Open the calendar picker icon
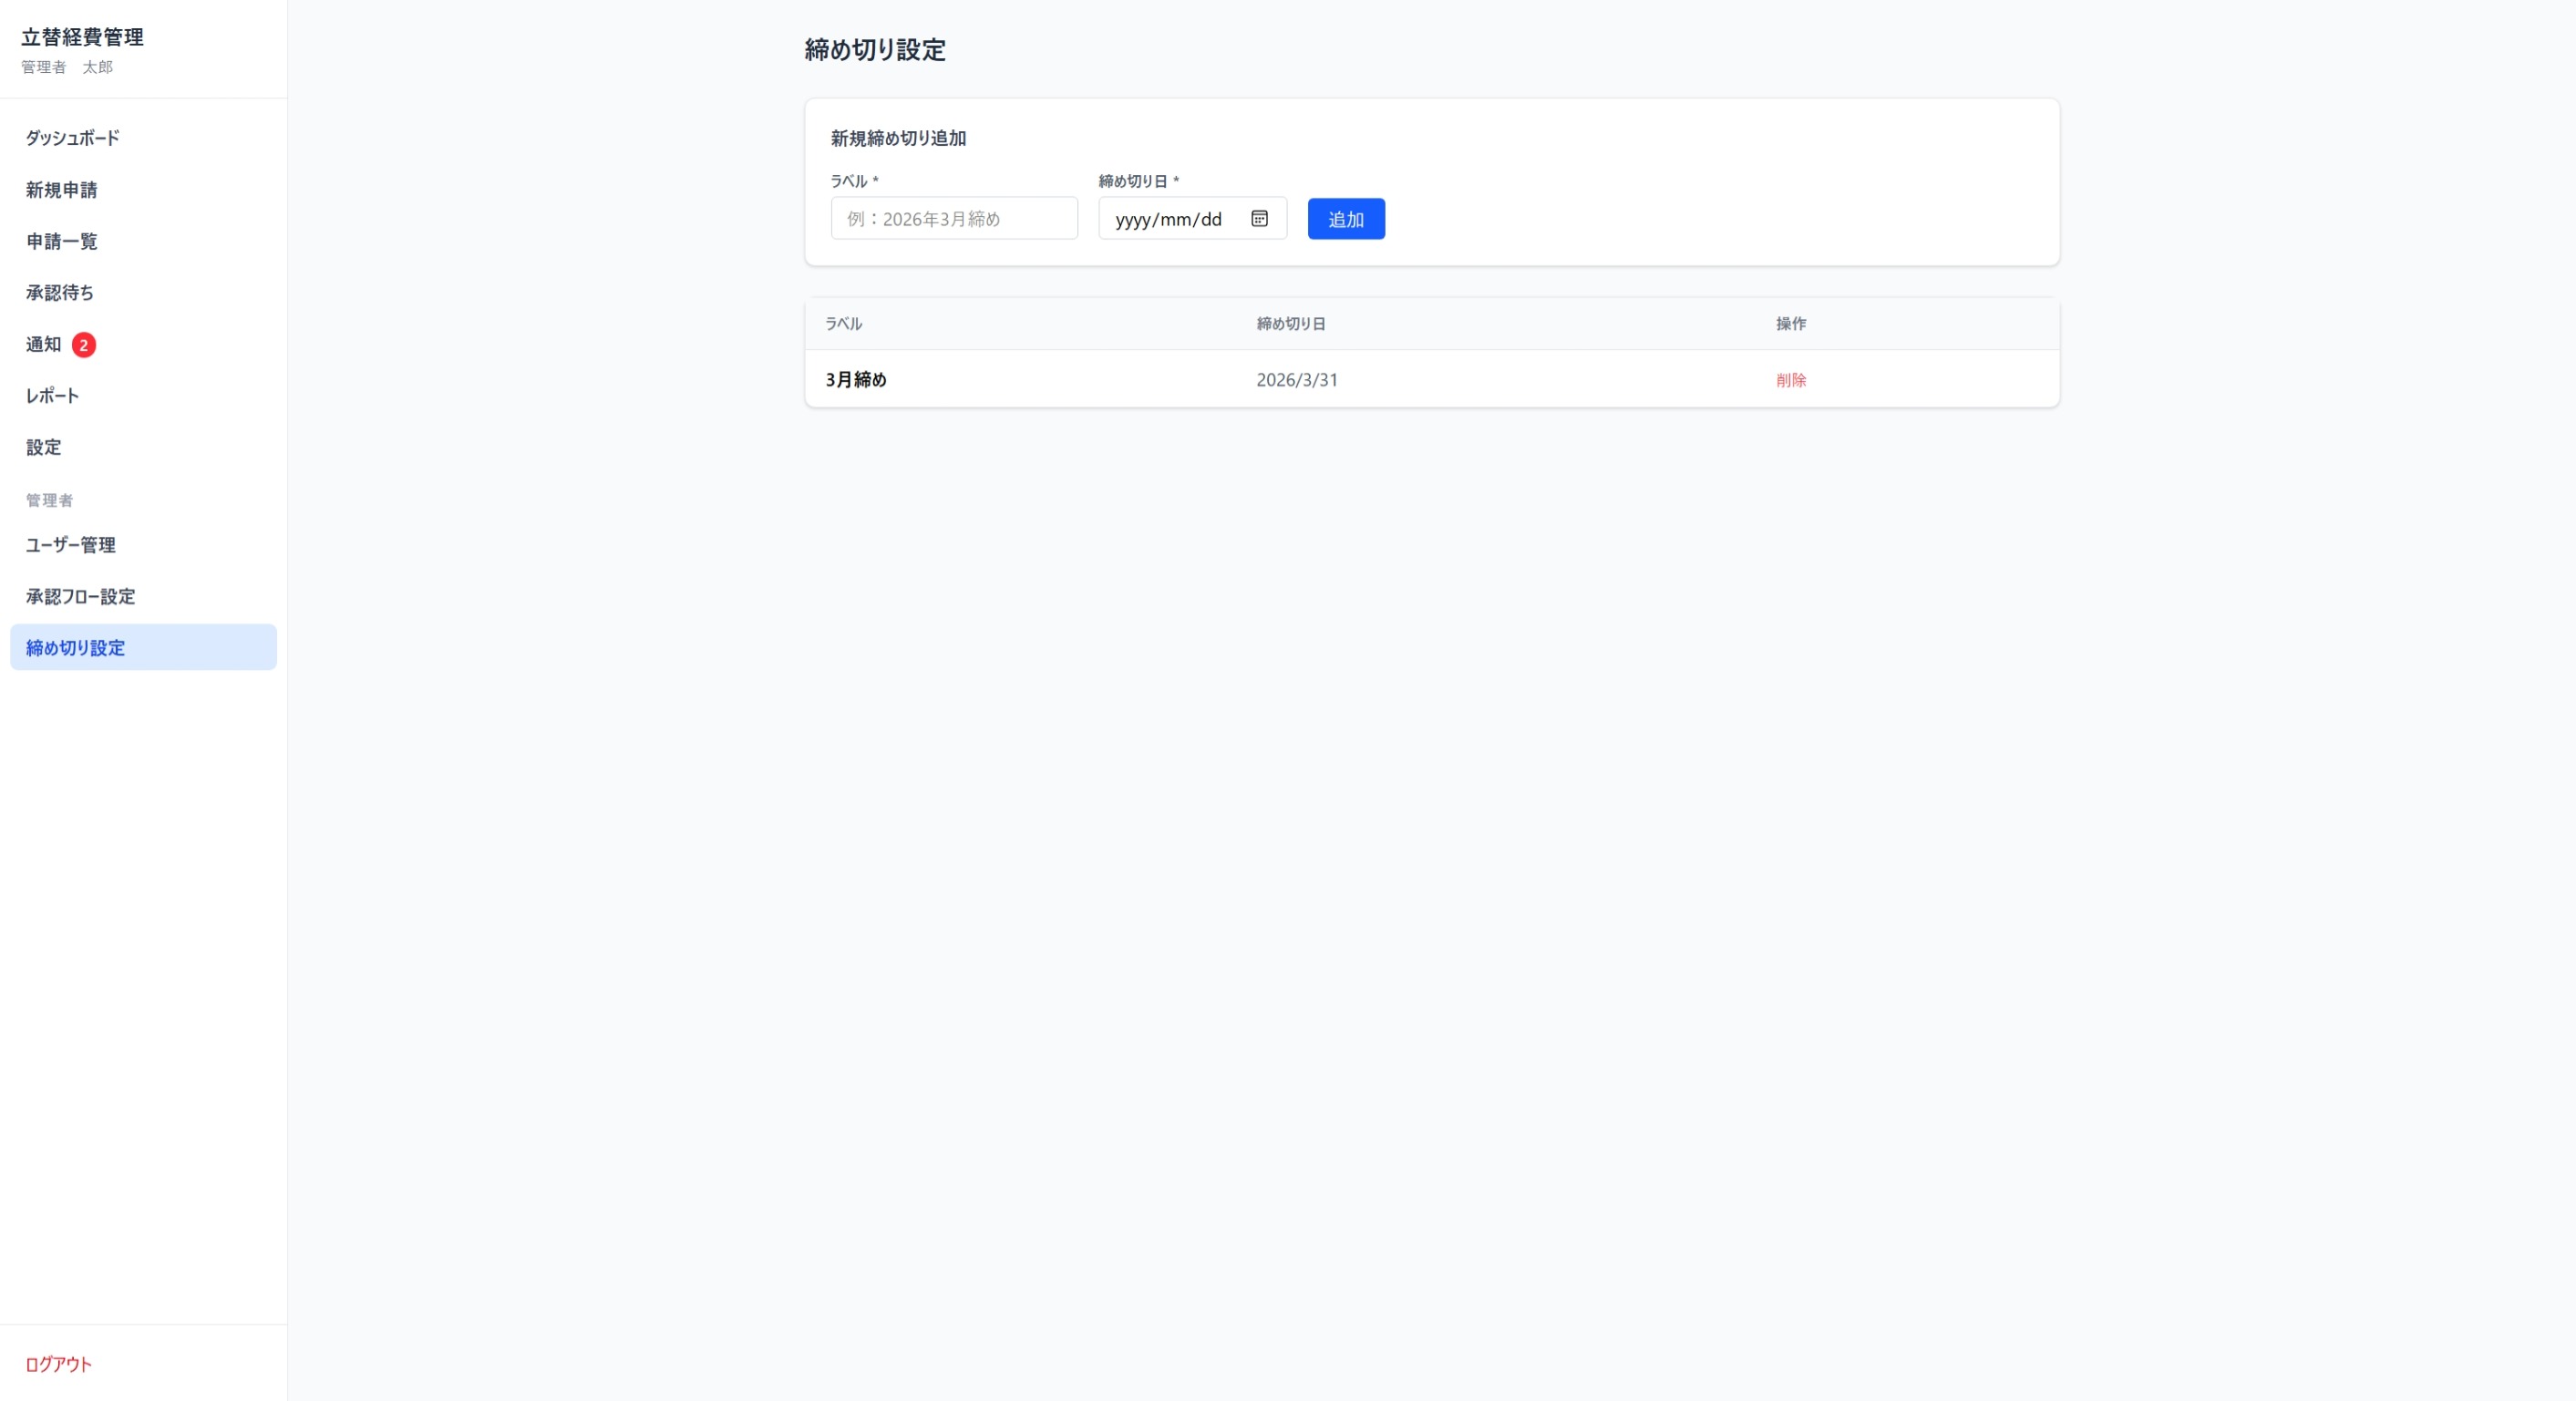 pos(1259,219)
